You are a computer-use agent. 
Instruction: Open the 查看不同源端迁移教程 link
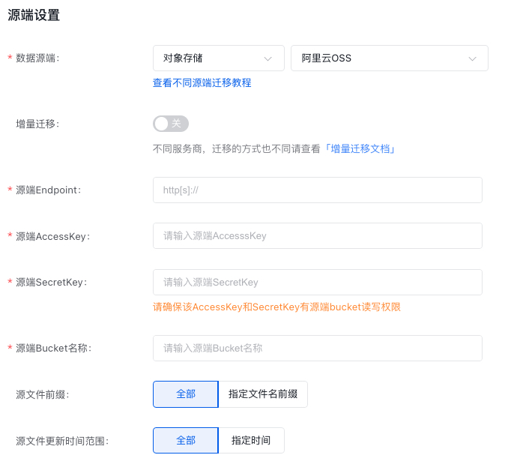point(202,82)
